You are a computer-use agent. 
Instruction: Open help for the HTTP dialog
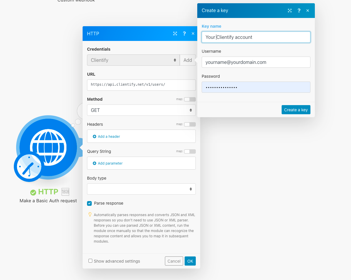(184, 34)
